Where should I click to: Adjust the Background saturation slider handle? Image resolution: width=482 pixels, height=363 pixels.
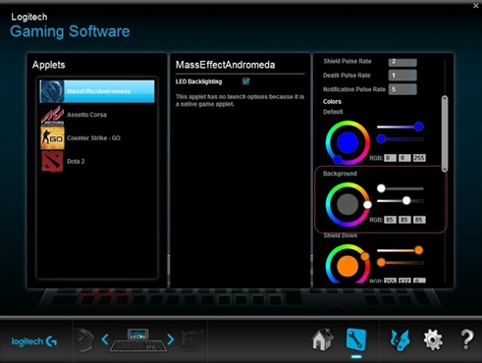pos(381,188)
